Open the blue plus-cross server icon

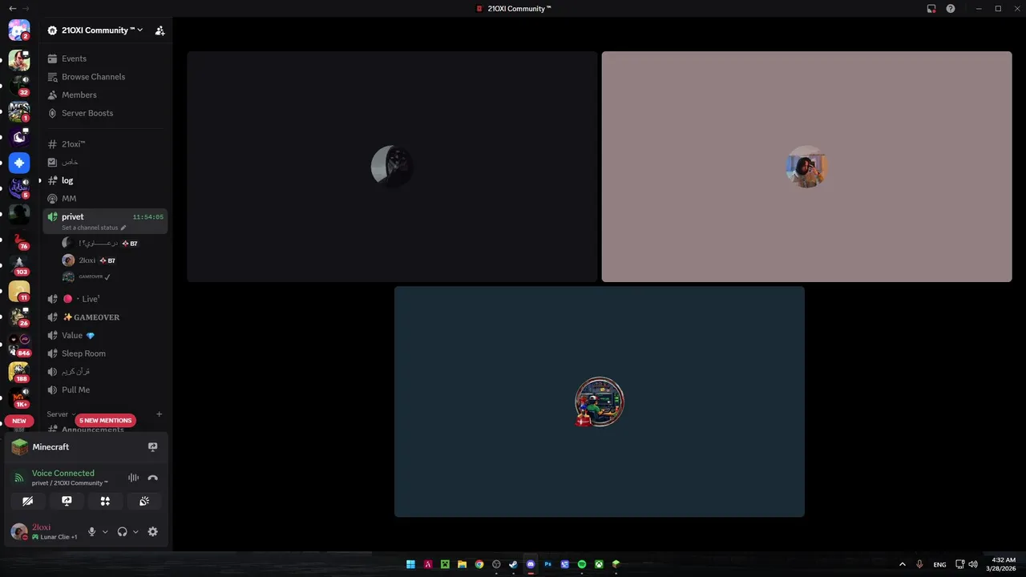(x=19, y=163)
